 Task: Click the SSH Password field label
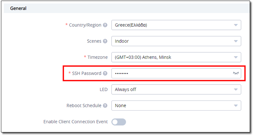pyautogui.click(x=87, y=74)
